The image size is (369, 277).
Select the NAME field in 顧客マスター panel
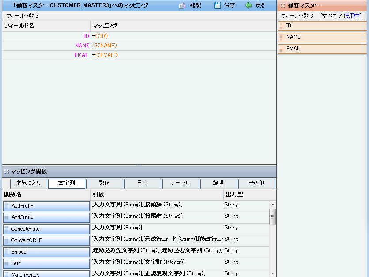(x=323, y=37)
